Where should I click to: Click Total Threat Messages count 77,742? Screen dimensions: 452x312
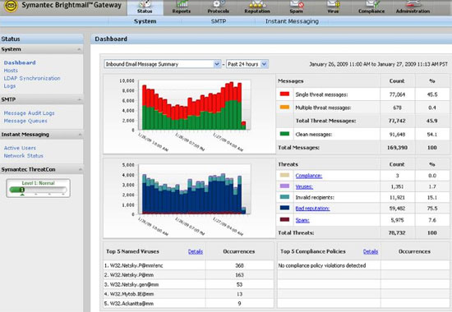coord(397,121)
